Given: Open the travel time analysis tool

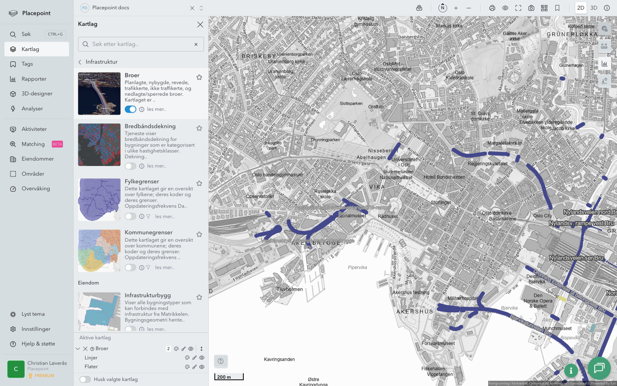Looking at the screenshot, I should pyautogui.click(x=604, y=81).
